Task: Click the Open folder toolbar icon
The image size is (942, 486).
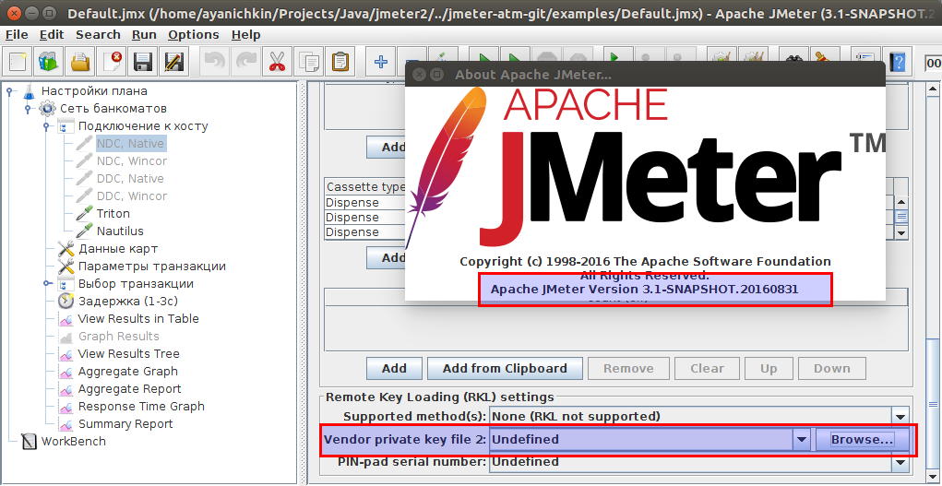Action: (x=80, y=61)
